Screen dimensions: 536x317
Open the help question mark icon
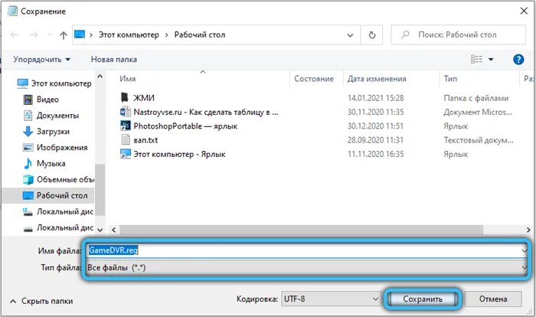coord(520,59)
